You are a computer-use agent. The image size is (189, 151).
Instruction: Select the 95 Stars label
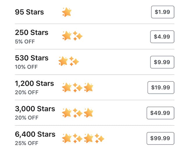tap(29, 12)
